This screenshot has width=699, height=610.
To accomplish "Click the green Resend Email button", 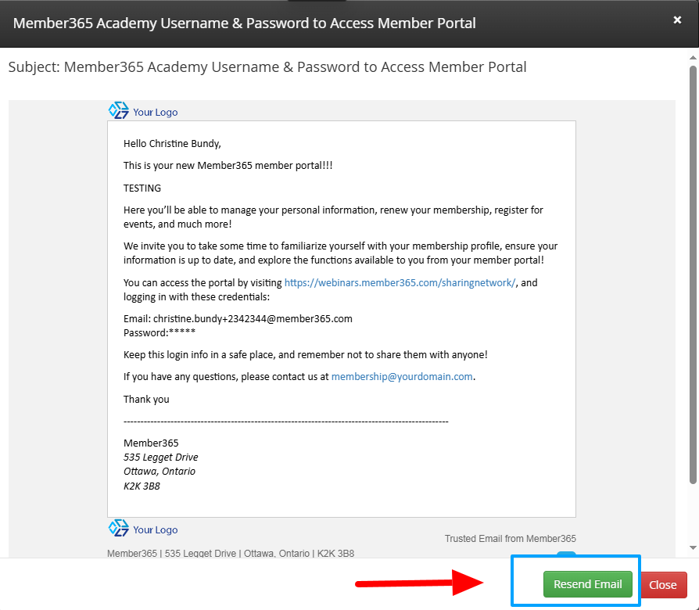I will tap(587, 584).
